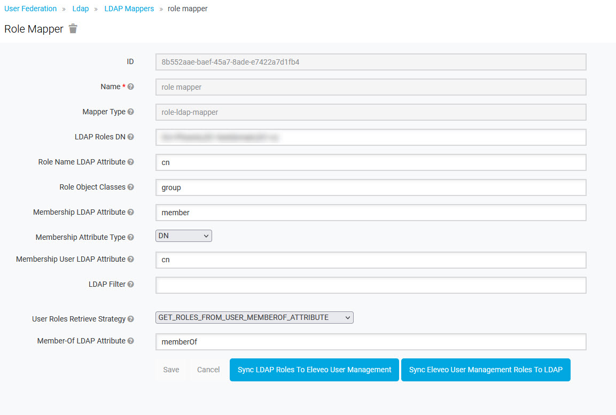
Task: Focus the Member-Of LDAP Attribute field
Action: tap(371, 342)
